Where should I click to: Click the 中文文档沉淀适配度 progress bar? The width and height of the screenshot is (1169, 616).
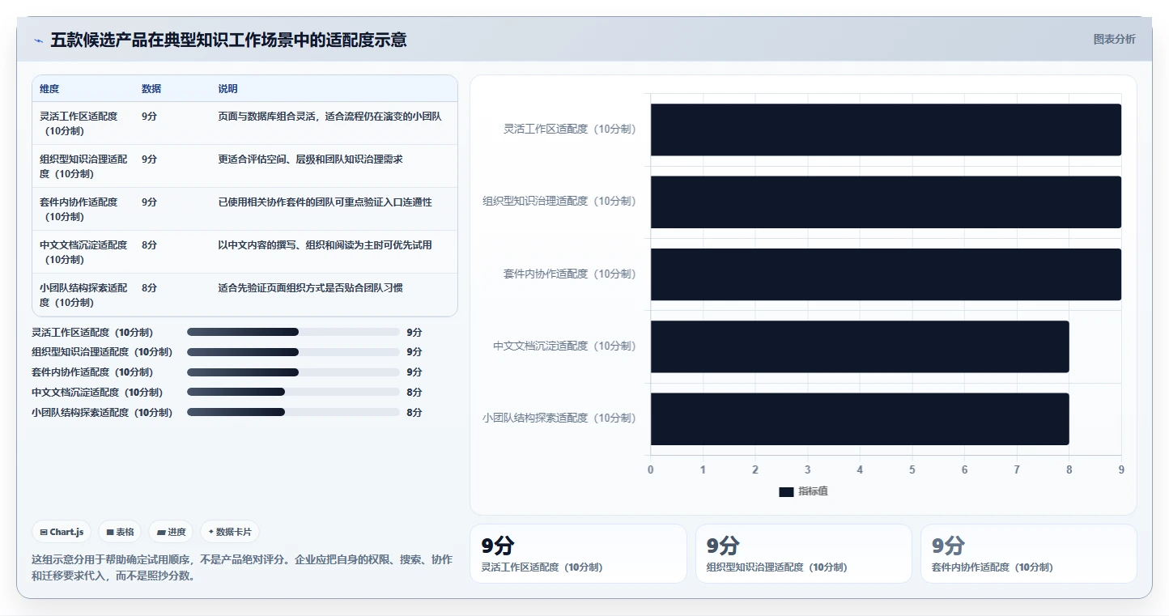[x=293, y=393]
